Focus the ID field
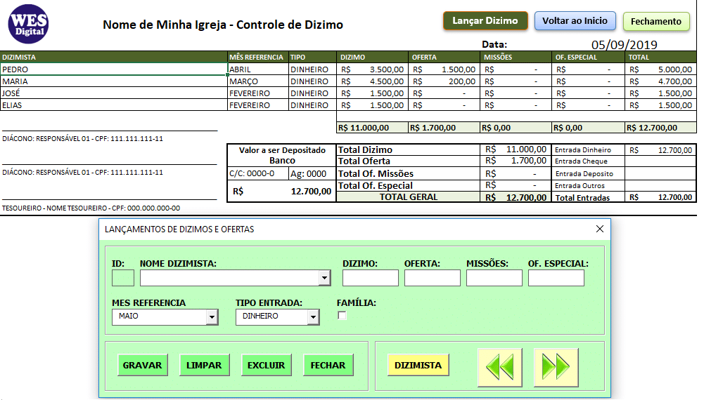The image size is (704, 400). point(123,278)
